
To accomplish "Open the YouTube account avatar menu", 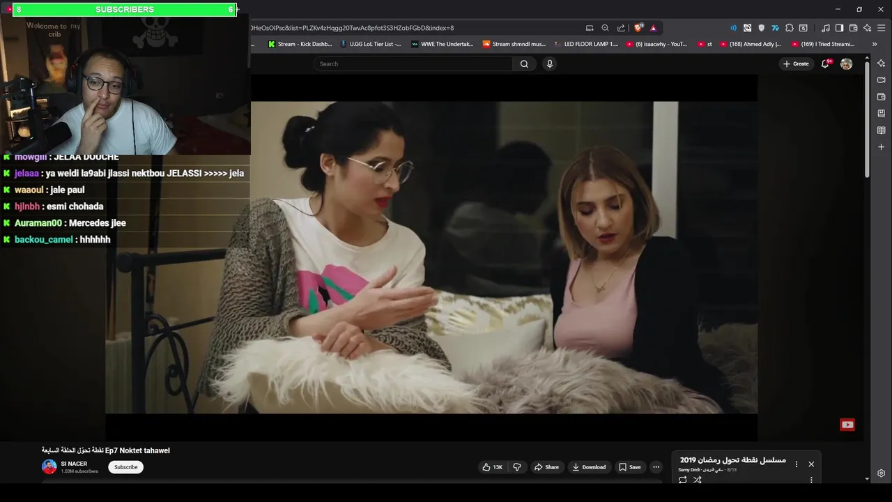I will [x=847, y=63].
